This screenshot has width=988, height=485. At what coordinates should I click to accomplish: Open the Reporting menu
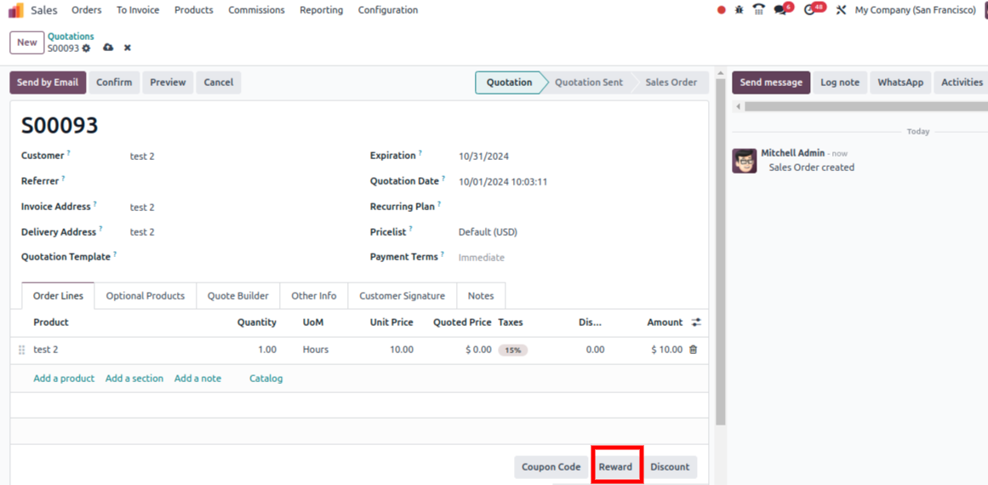click(x=322, y=10)
